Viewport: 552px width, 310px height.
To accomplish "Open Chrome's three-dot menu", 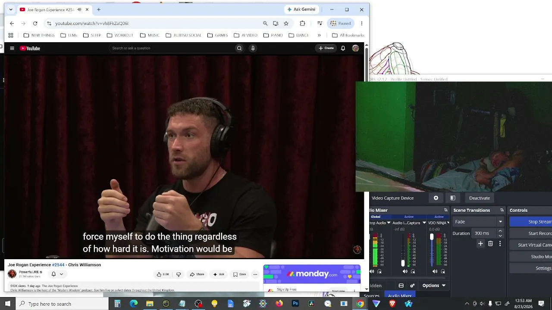I will (362, 23).
